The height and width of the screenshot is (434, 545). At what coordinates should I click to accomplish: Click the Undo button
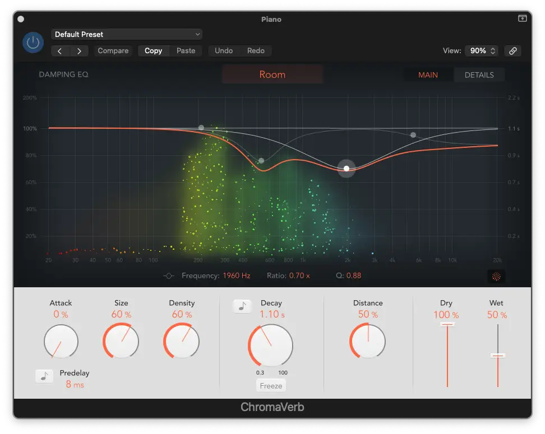pyautogui.click(x=224, y=51)
